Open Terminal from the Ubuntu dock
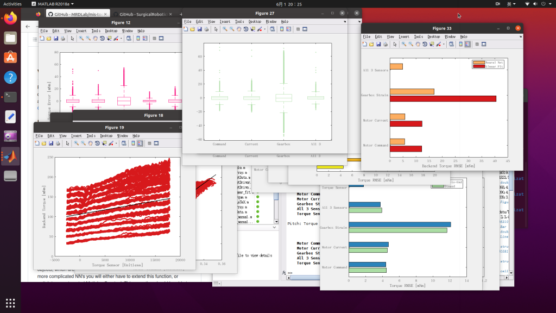The width and height of the screenshot is (556, 313). pos(10,97)
